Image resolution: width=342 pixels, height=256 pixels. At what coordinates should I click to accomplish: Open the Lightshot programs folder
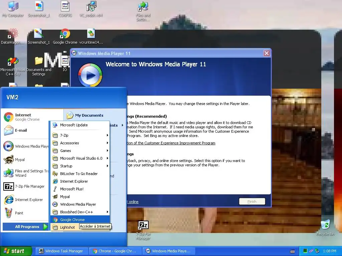tap(65, 227)
